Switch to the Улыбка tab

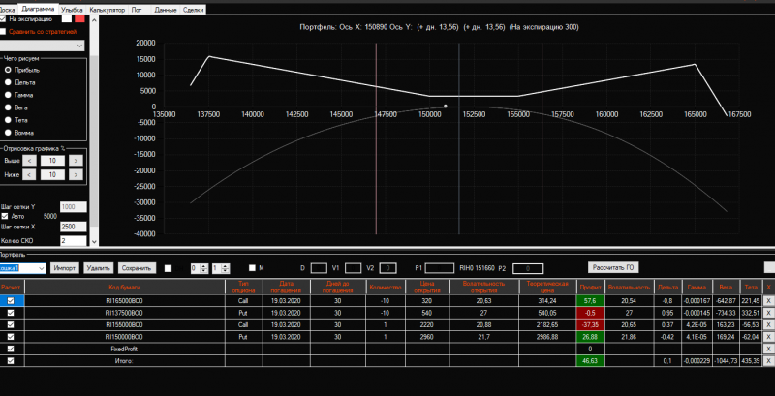click(x=72, y=10)
